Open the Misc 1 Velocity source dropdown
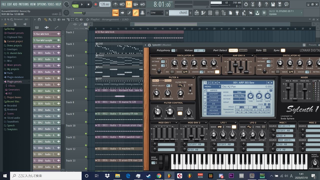Screen dimensions: 320x180 point(286,126)
